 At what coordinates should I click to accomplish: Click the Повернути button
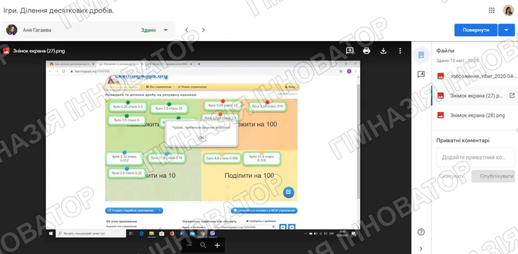click(476, 30)
